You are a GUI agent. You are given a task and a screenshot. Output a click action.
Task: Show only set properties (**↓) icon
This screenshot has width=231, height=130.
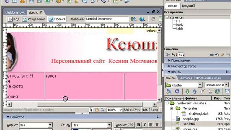pos(181,55)
